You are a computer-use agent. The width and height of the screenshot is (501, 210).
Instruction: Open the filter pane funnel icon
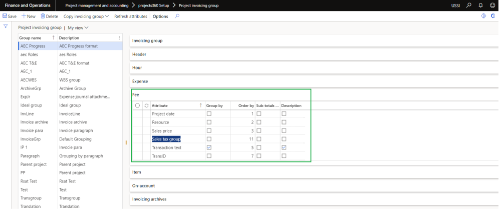(6, 26)
